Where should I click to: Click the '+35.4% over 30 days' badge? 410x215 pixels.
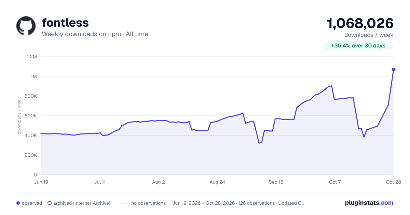pos(358,46)
